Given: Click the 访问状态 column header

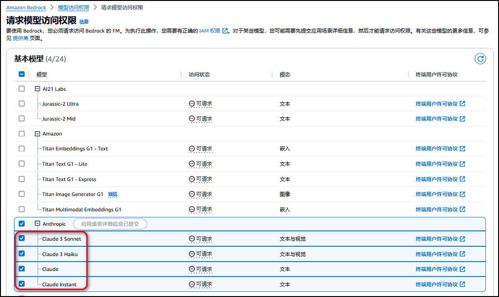Looking at the screenshot, I should [x=199, y=74].
